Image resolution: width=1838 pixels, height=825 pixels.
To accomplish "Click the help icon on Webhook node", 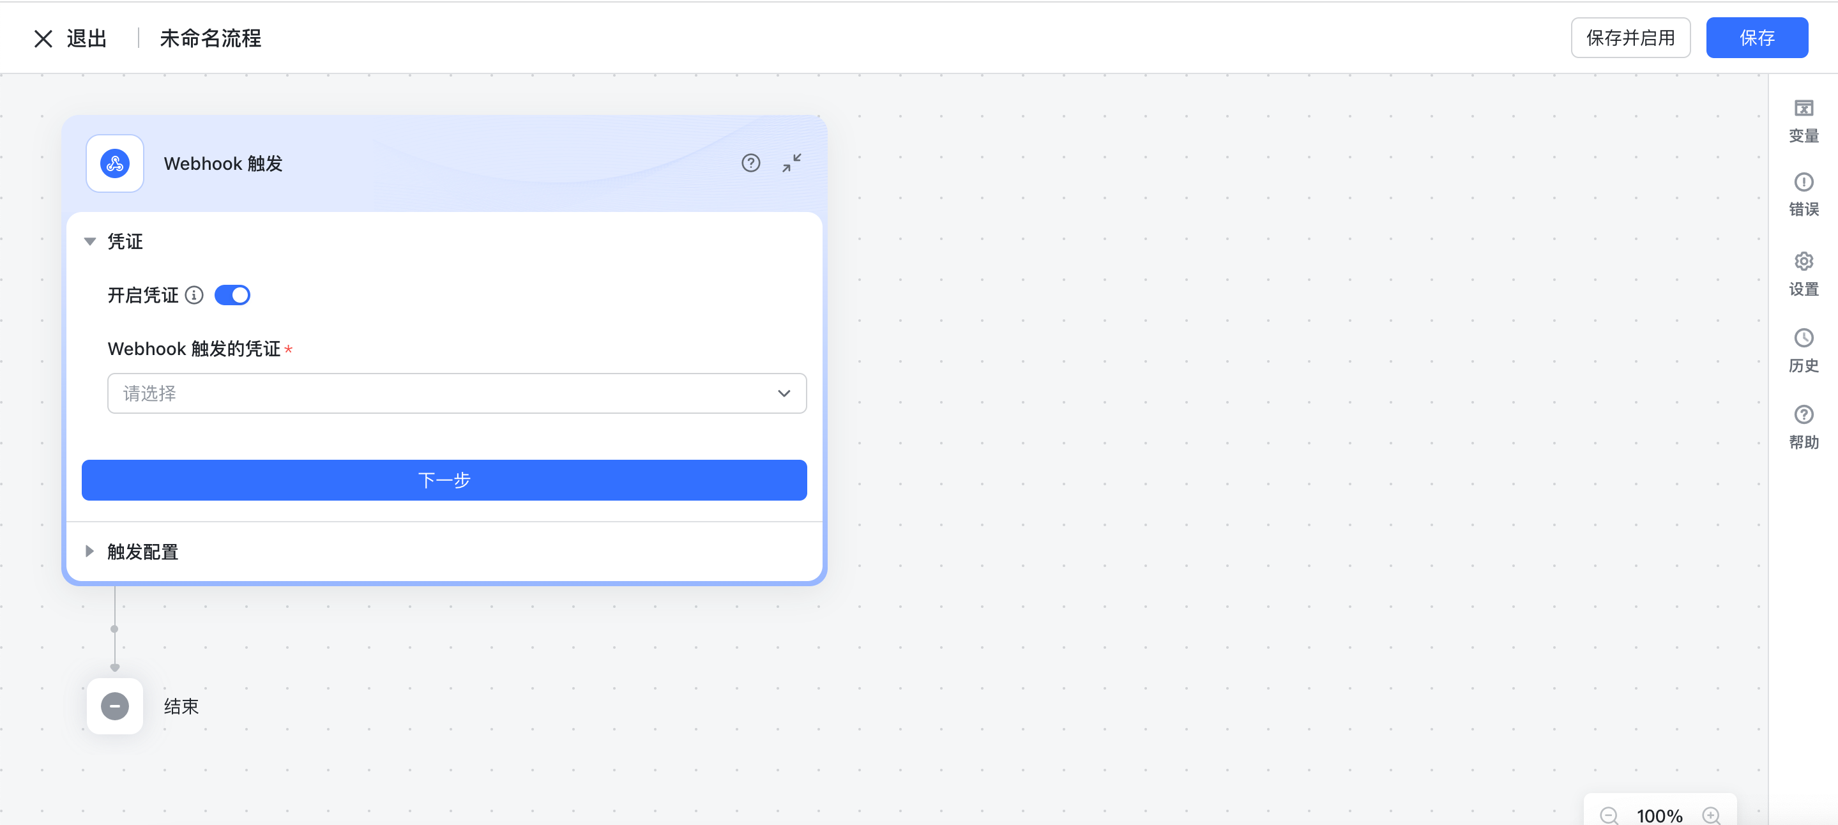I will point(750,163).
